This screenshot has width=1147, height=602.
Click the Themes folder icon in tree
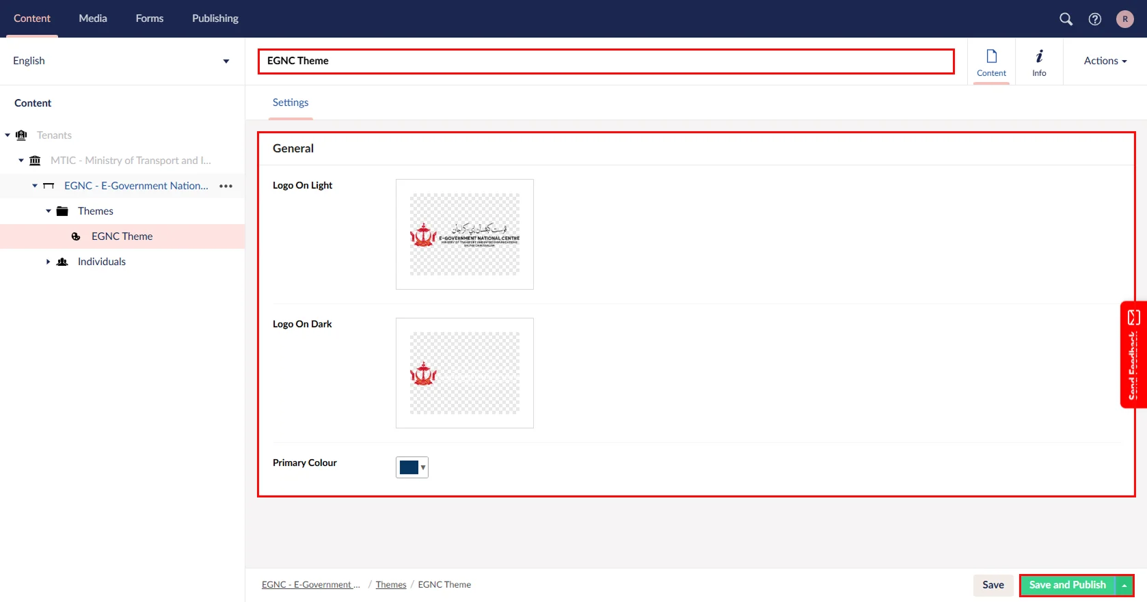(x=62, y=211)
